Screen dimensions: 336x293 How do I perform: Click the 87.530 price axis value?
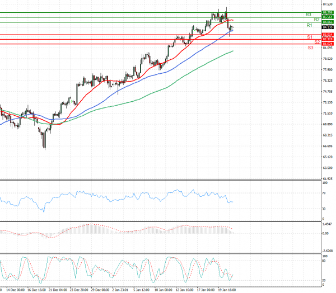tap(328, 4)
